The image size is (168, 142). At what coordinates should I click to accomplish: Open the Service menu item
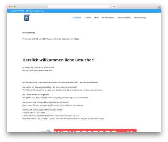tap(88, 18)
